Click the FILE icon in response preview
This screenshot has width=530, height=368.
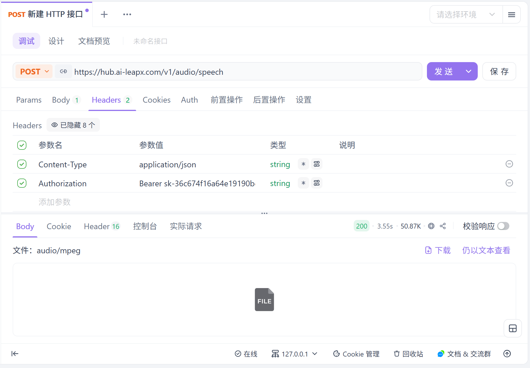coord(264,300)
